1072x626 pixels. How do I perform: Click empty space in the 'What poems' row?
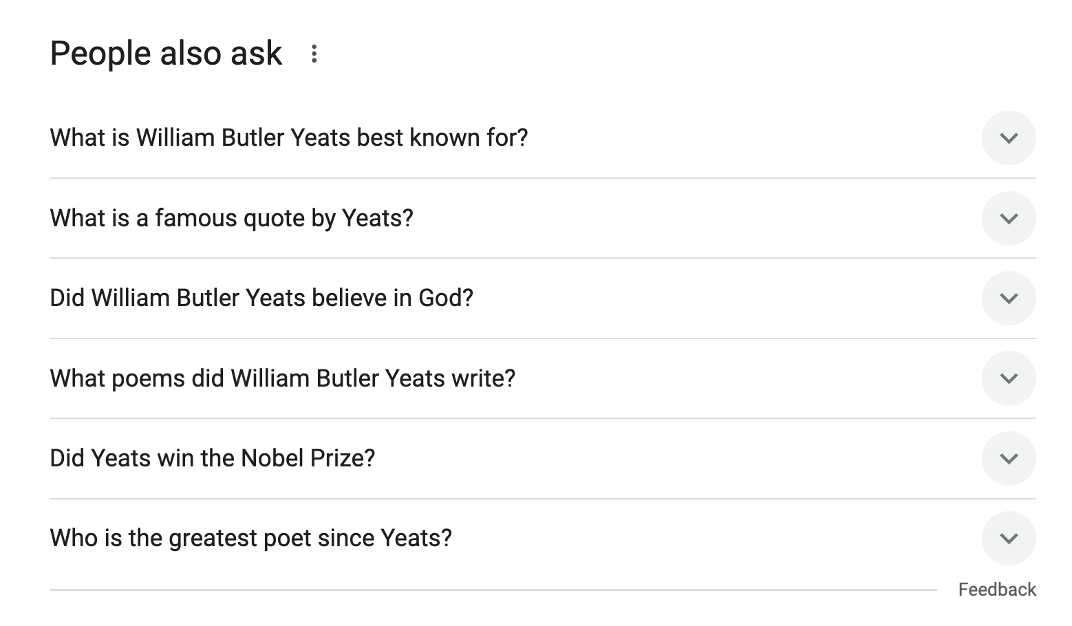743,378
